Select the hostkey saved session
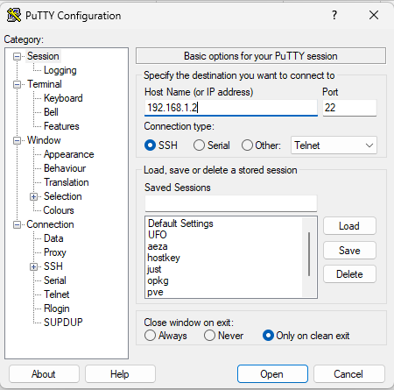The width and height of the screenshot is (394, 390). tap(164, 258)
